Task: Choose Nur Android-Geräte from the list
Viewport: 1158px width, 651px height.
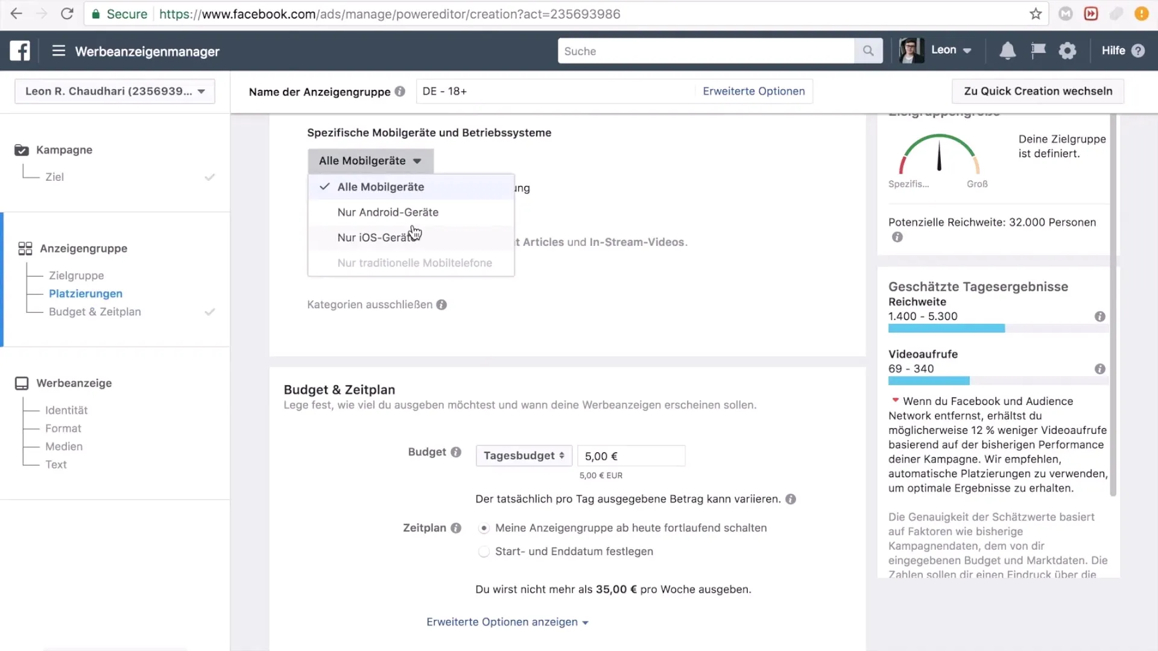Action: [x=411, y=212]
